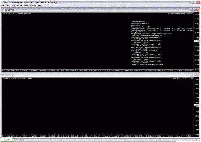The image size is (201, 142).
Task: Click the 'Eur strength' value line
Action: [141, 49]
